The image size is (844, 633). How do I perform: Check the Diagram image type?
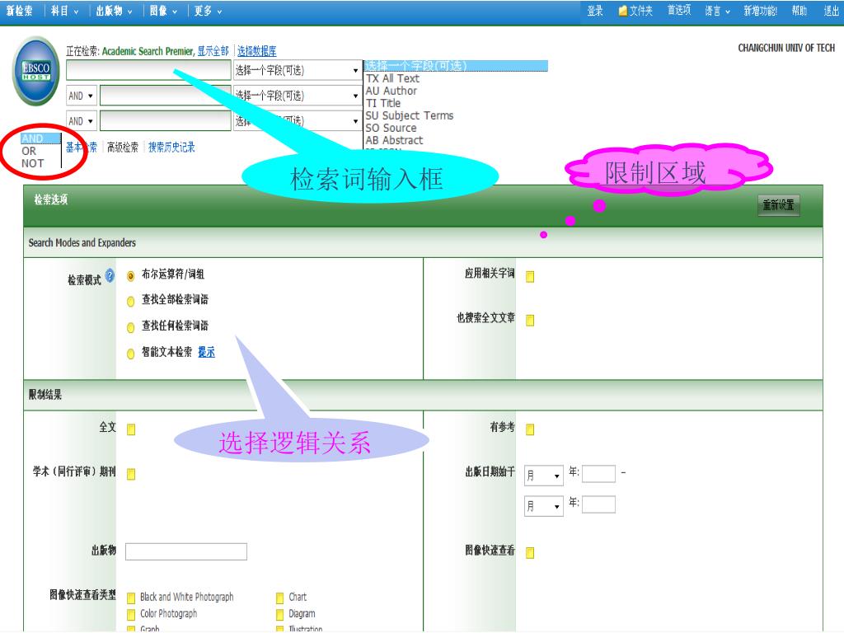pyautogui.click(x=280, y=614)
